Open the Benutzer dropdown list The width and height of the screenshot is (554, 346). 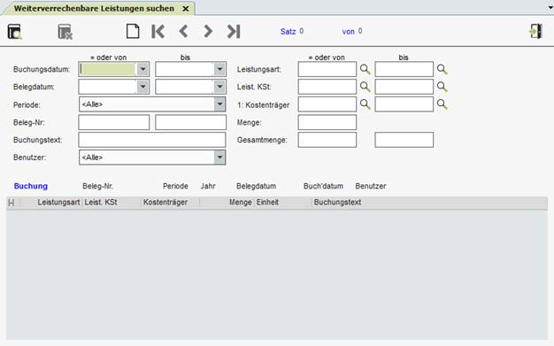coord(219,158)
